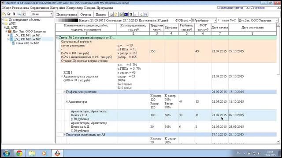282x158 pixels.
Task: Open the Локальные сметы dropdown
Action: tap(248, 8)
